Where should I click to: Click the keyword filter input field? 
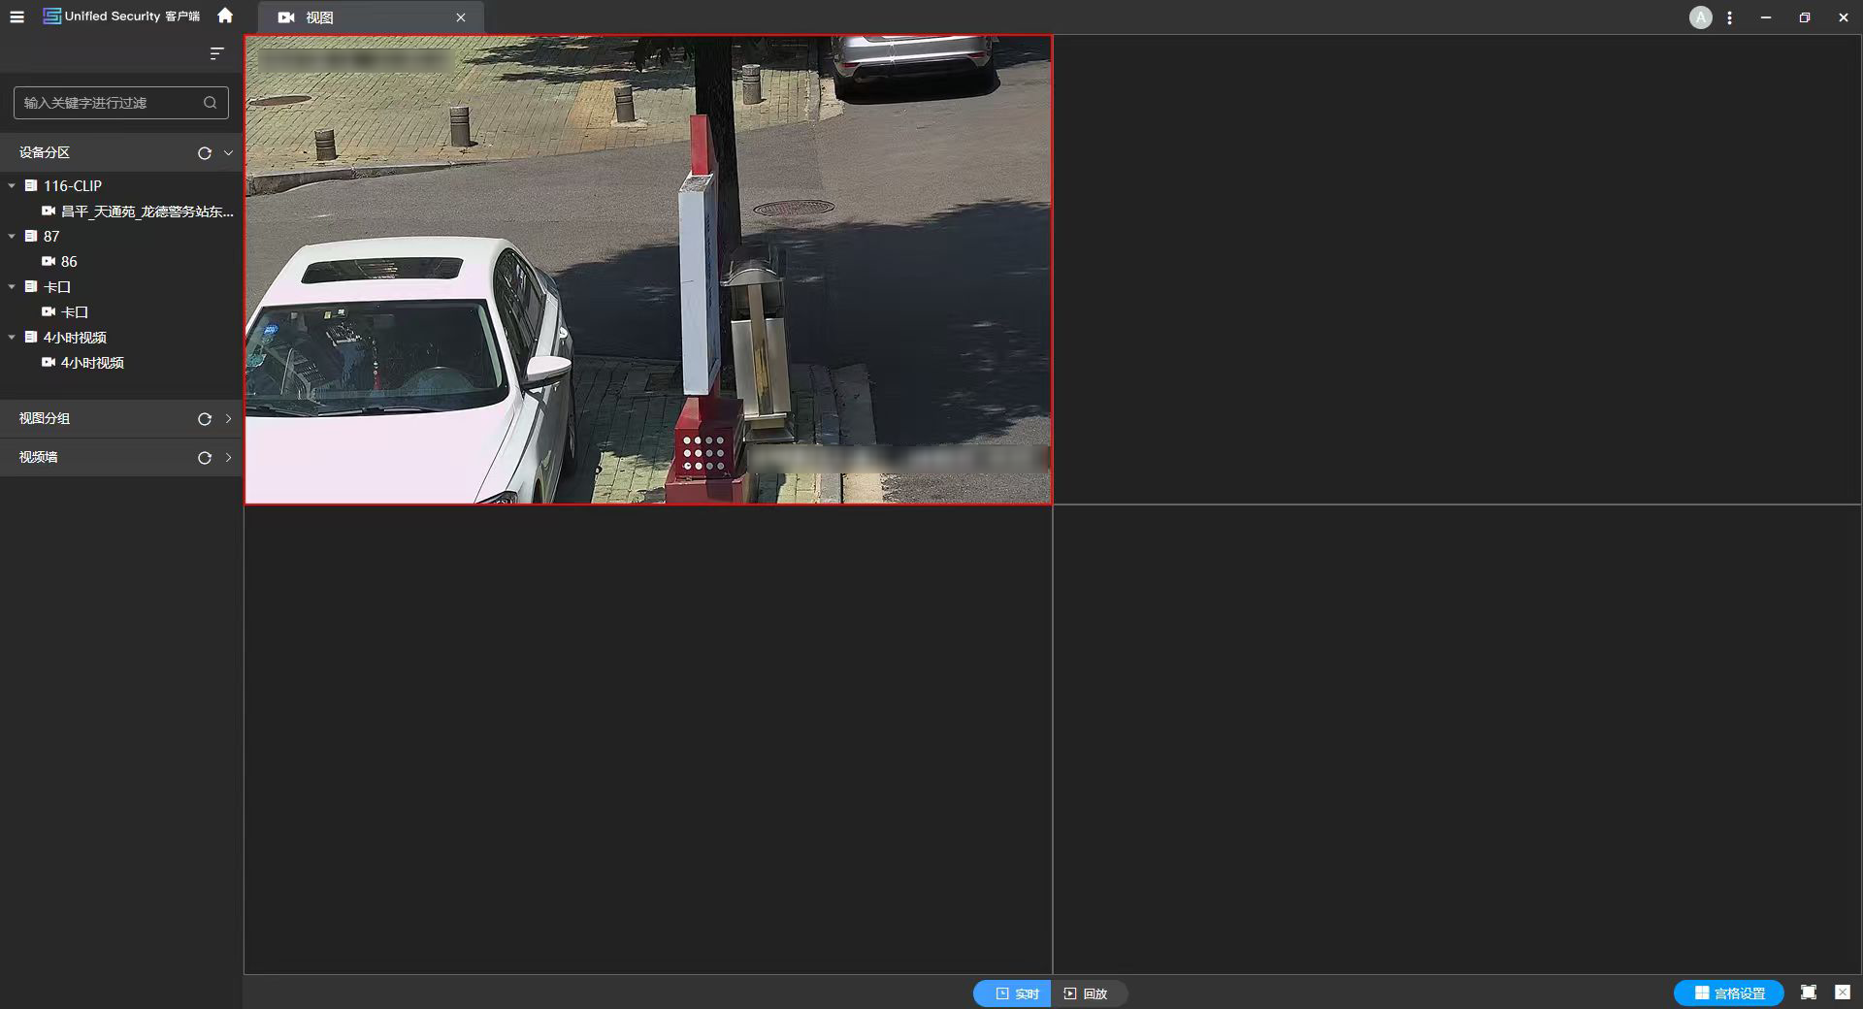[107, 103]
